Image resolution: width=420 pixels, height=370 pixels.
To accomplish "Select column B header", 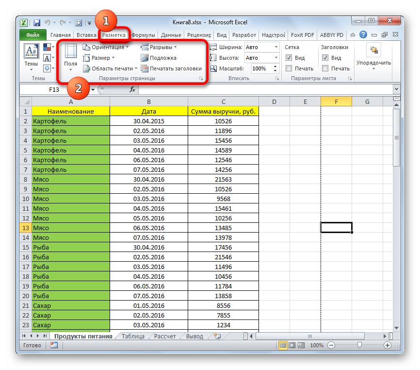I will coord(149,101).
